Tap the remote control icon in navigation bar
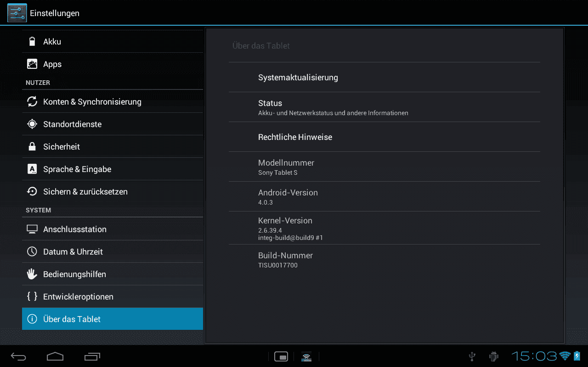Screen dimensions: 588x367 (x=306, y=356)
